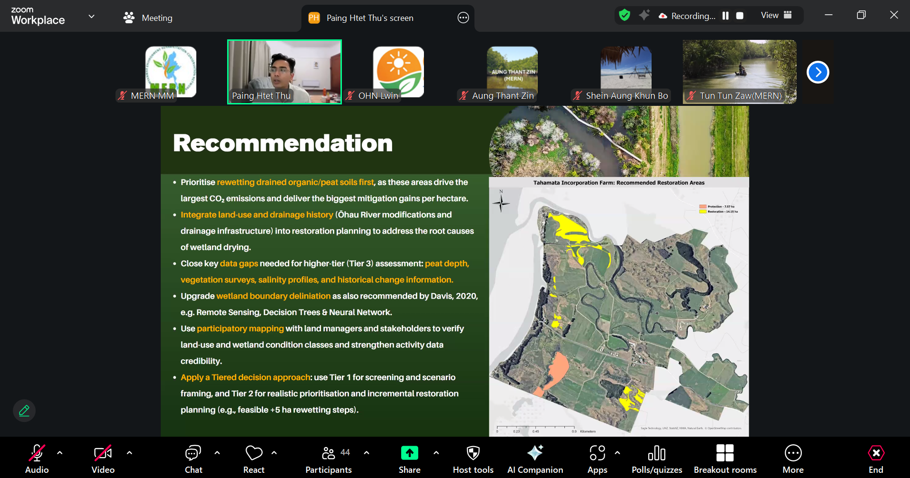This screenshot has height=478, width=910.
Task: Select the Meeting tab
Action: click(148, 18)
